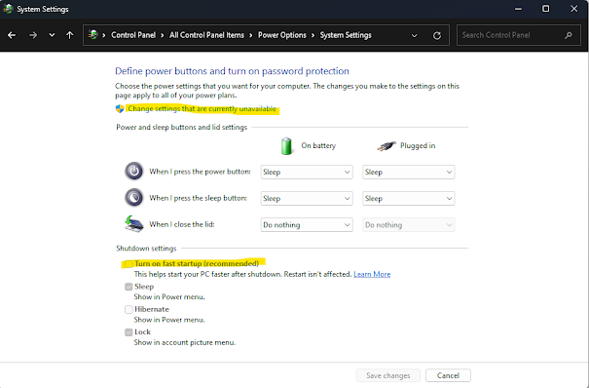The width and height of the screenshot is (589, 388).
Task: Refresh the Control Panel page
Action: [x=437, y=35]
